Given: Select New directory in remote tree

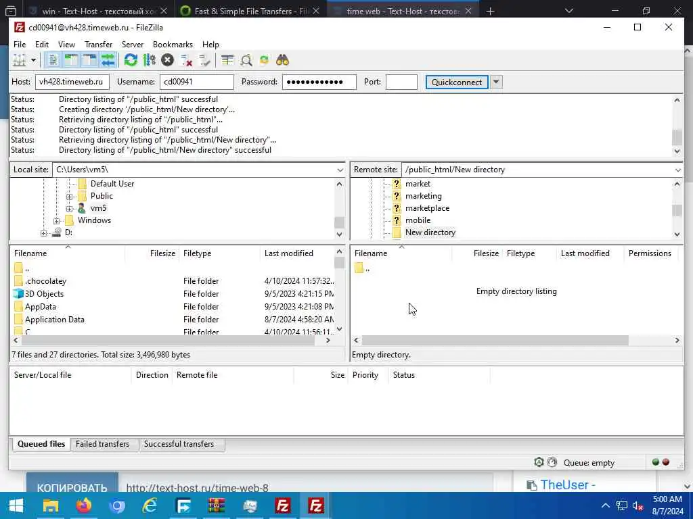Looking at the screenshot, I should (x=430, y=232).
